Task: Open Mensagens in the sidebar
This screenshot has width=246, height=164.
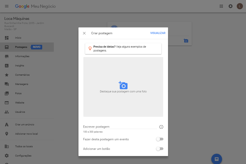Action: pos(22,84)
